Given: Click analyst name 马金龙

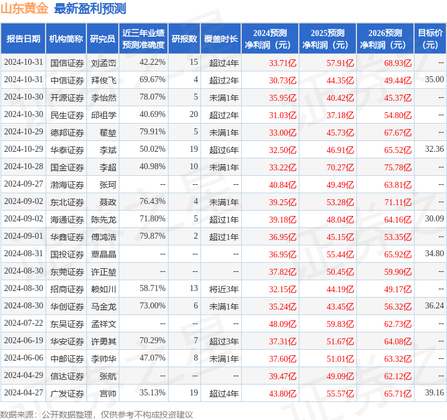Looking at the screenshot, I should click(104, 307).
